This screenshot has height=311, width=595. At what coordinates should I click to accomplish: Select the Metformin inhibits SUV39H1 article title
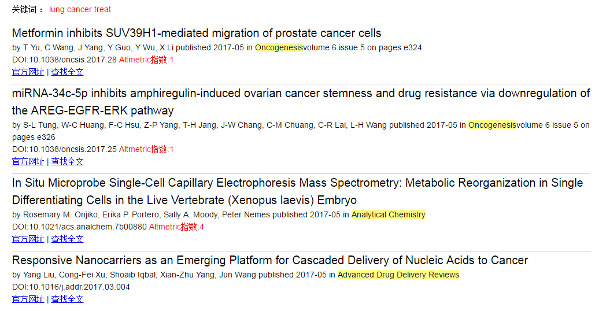pos(197,33)
